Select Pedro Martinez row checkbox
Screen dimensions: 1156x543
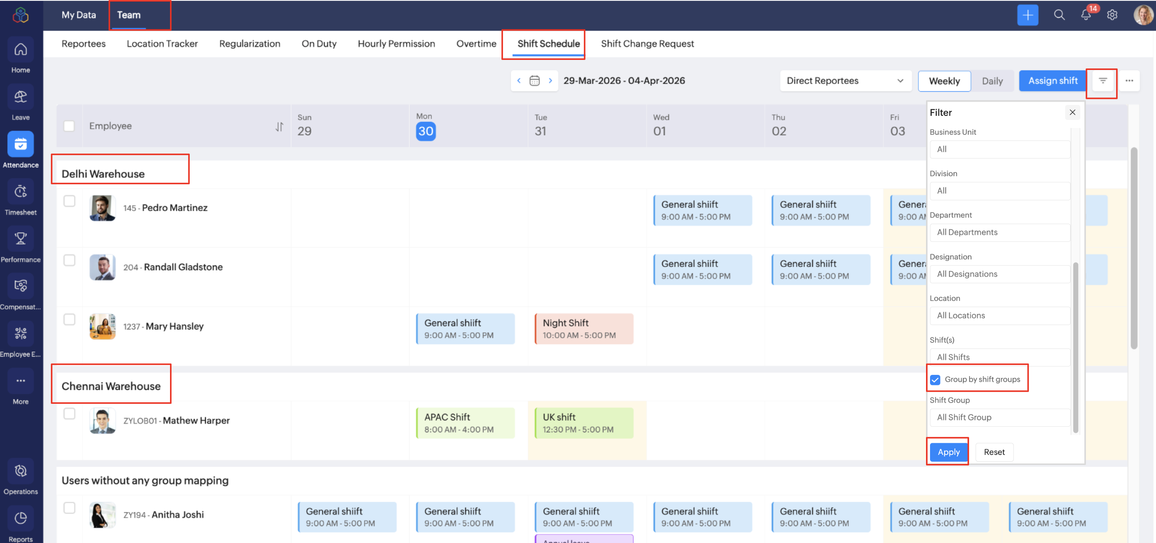coord(69,201)
